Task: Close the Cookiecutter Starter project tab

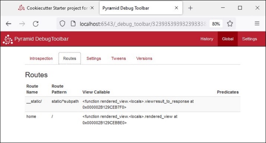Action: pos(92,8)
